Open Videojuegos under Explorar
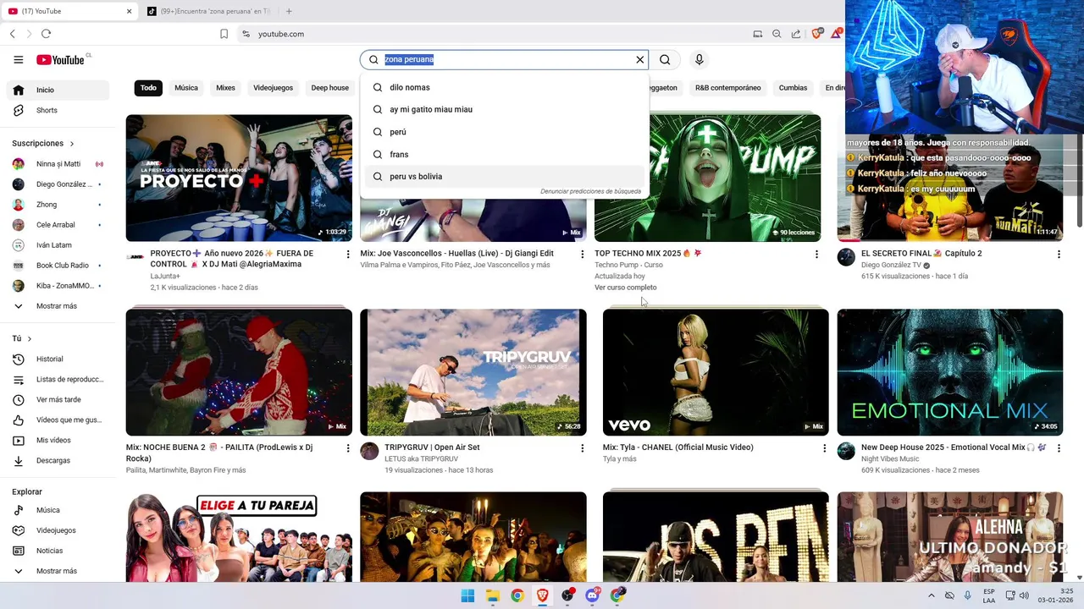This screenshot has height=609, width=1084. tap(58, 530)
